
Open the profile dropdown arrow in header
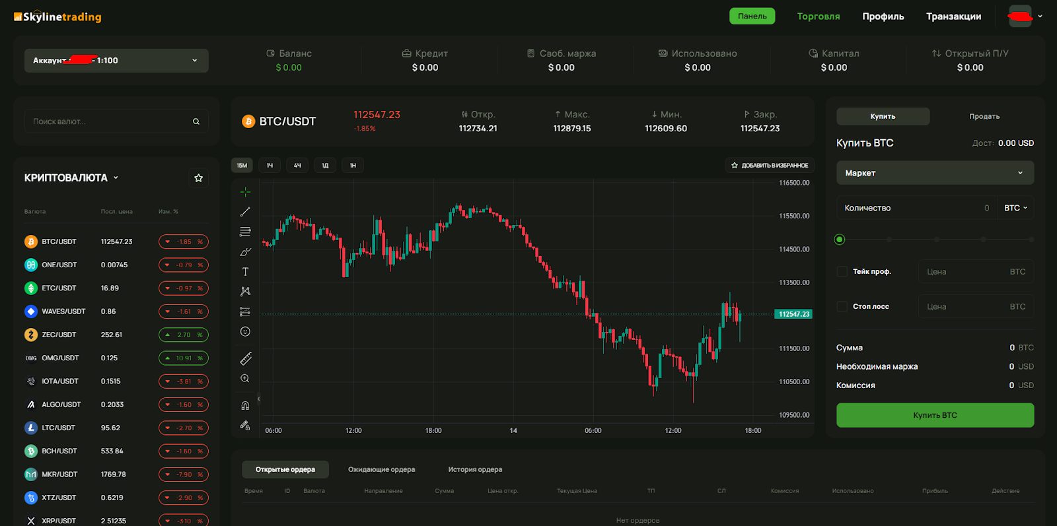pos(1040,16)
